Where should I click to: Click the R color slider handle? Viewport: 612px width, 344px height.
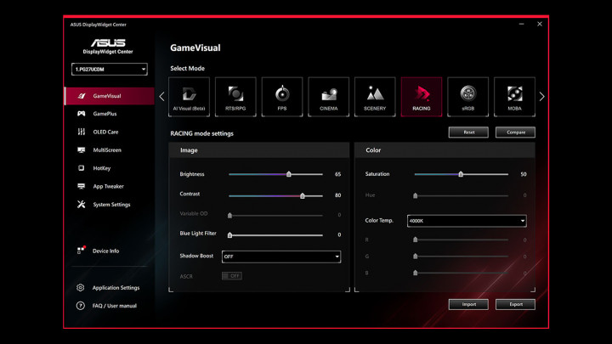[x=416, y=240]
